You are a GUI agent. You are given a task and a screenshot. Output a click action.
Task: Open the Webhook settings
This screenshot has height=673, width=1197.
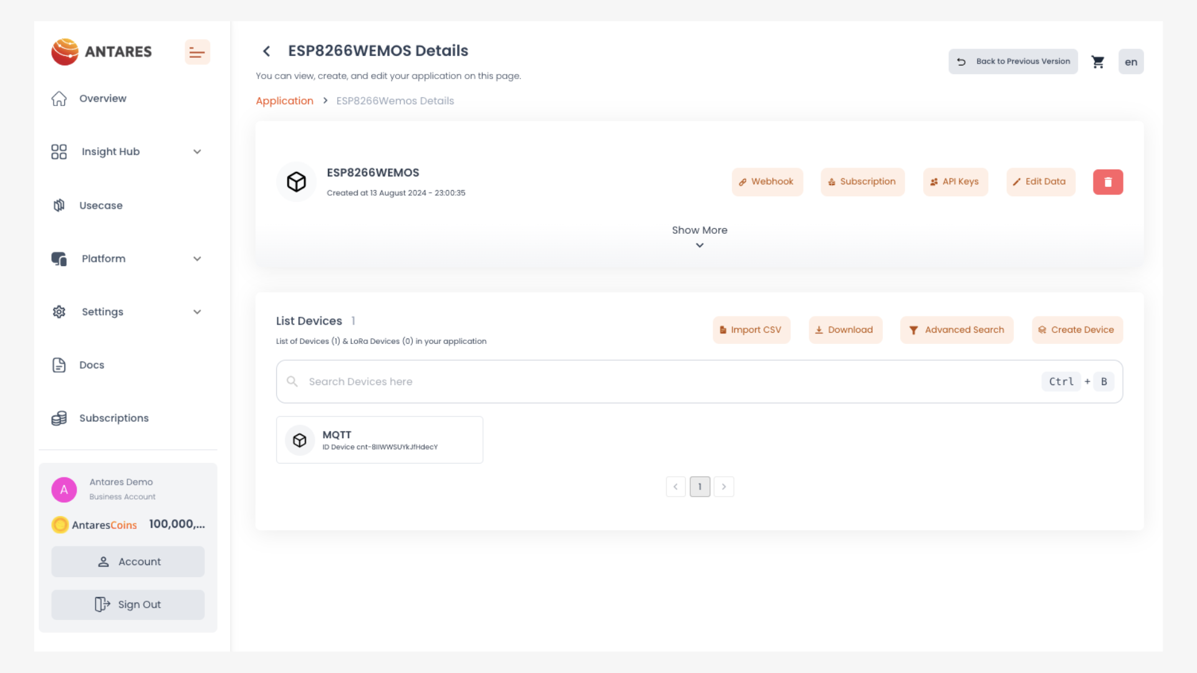click(767, 182)
